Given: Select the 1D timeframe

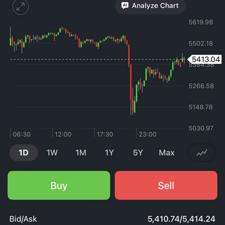Looking at the screenshot, I should 24,153.
